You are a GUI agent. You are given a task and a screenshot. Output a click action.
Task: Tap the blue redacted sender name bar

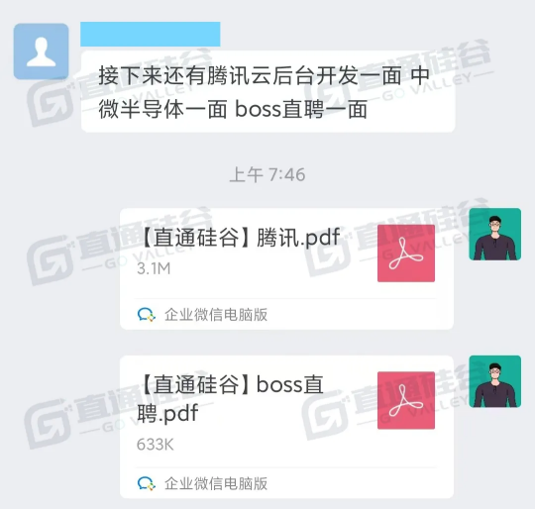pos(151,34)
